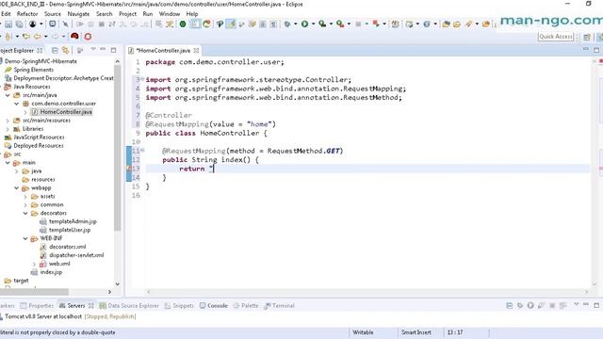Click the red circular refresh icon in second toolbar row
Viewport: 603px width, 339px height.
pyautogui.click(x=88, y=37)
